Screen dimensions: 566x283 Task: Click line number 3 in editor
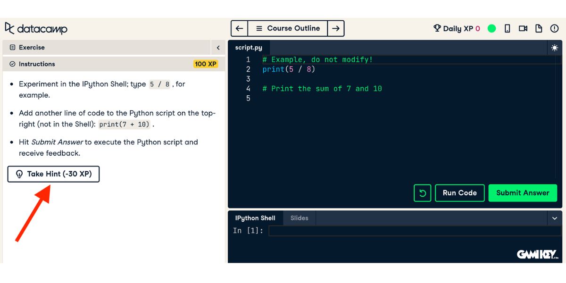pyautogui.click(x=248, y=79)
